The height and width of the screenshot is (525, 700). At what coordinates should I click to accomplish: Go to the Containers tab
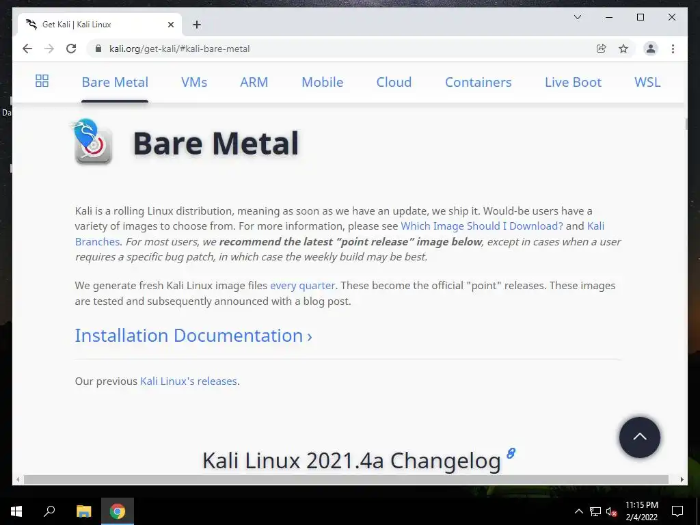tap(478, 82)
